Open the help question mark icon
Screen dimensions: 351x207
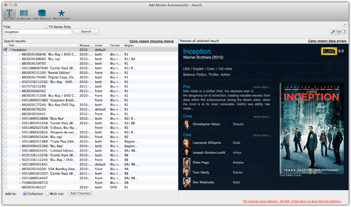click(345, 32)
